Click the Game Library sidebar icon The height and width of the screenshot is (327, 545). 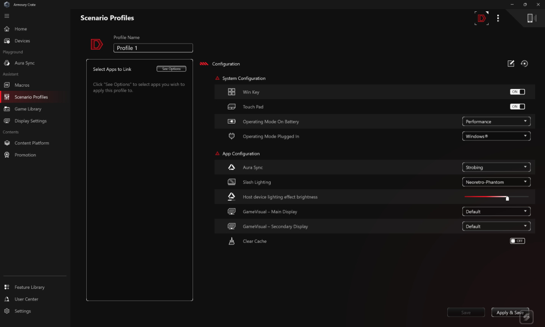coord(7,109)
